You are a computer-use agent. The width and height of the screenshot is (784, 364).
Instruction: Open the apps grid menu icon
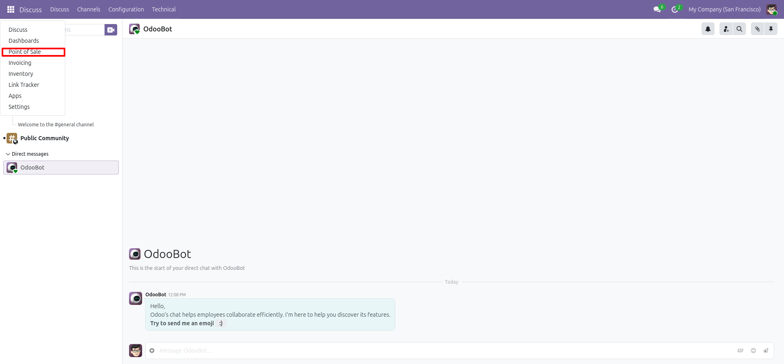pyautogui.click(x=11, y=9)
